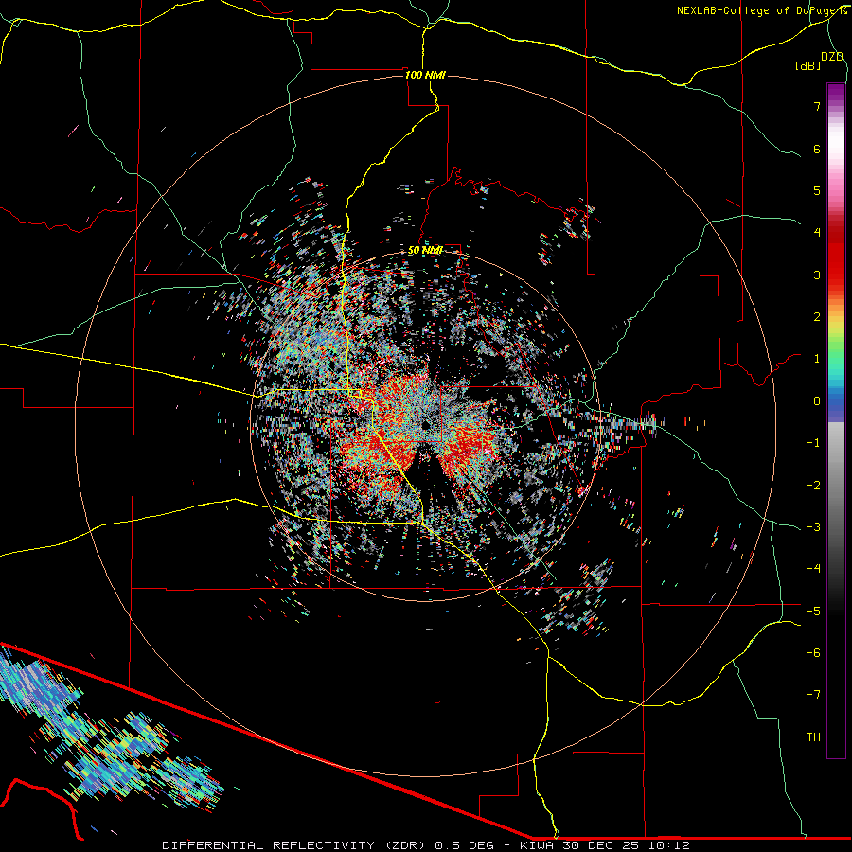Click the 7 value on the colorbar scale
This screenshot has height=852, width=852.
coord(817,106)
